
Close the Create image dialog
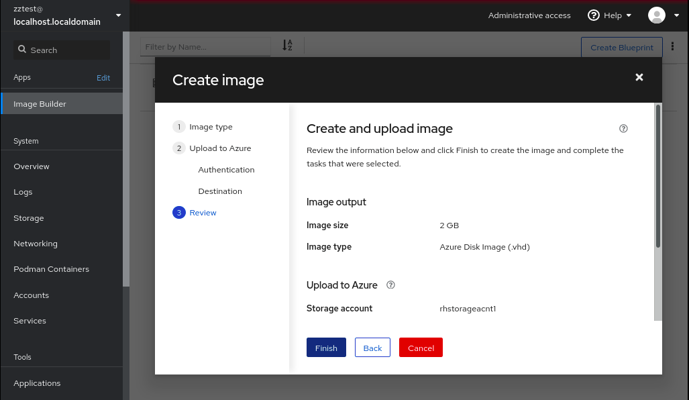click(x=639, y=78)
